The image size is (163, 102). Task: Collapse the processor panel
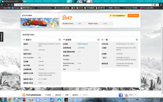click(x=98, y=40)
